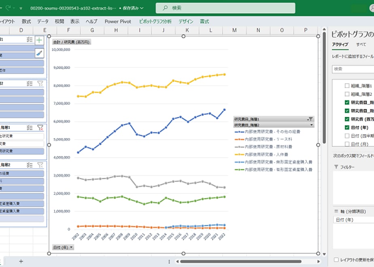Add a new sheet with the plus icon
Viewport: 374px width, 267px height.
tap(21, 261)
